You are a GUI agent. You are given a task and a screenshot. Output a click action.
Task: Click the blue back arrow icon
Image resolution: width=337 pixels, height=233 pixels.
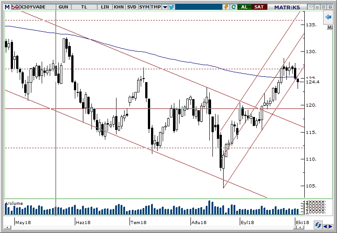tap(328, 17)
